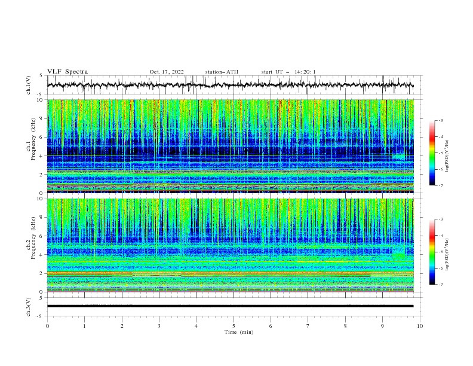Click the "Time (min)" axis label
The width and height of the screenshot is (473, 366).
click(239, 332)
